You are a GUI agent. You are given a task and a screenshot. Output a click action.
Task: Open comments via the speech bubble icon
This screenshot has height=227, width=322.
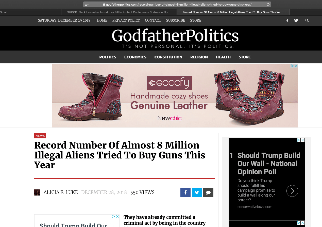pos(208,192)
